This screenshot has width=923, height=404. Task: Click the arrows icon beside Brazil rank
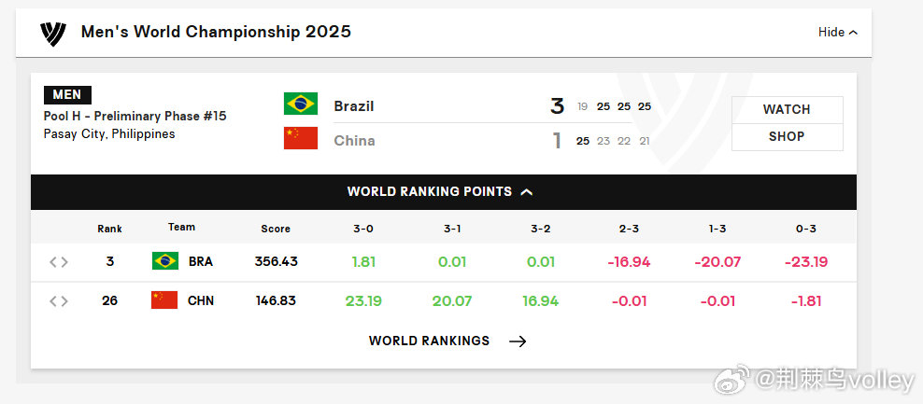58,262
